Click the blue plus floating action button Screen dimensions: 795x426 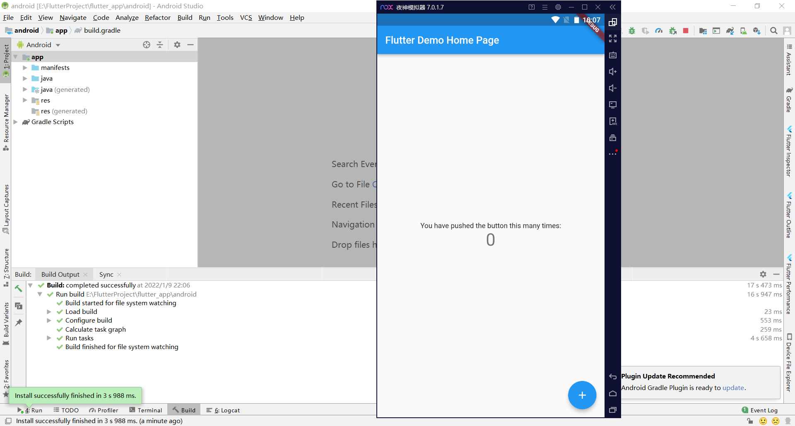point(582,395)
